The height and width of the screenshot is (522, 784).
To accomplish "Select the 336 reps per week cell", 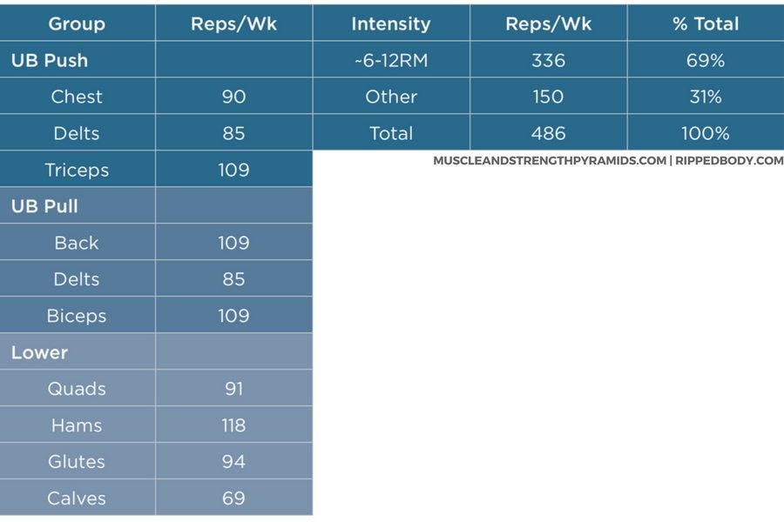I will coord(548,61).
